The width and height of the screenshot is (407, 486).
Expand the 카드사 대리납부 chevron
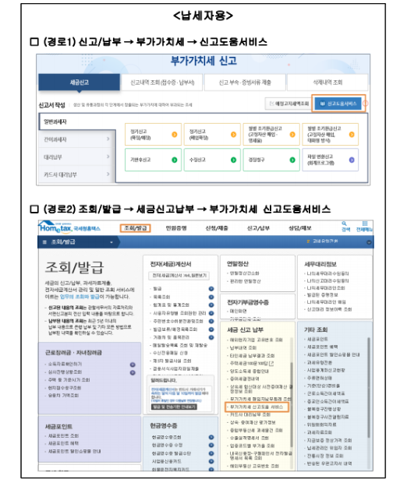click(108, 174)
